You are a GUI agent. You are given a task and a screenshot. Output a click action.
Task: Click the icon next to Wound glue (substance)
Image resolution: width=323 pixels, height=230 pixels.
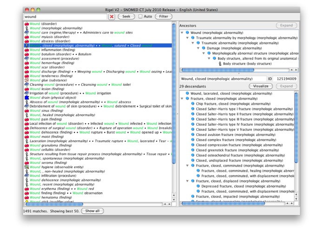(26, 80)
